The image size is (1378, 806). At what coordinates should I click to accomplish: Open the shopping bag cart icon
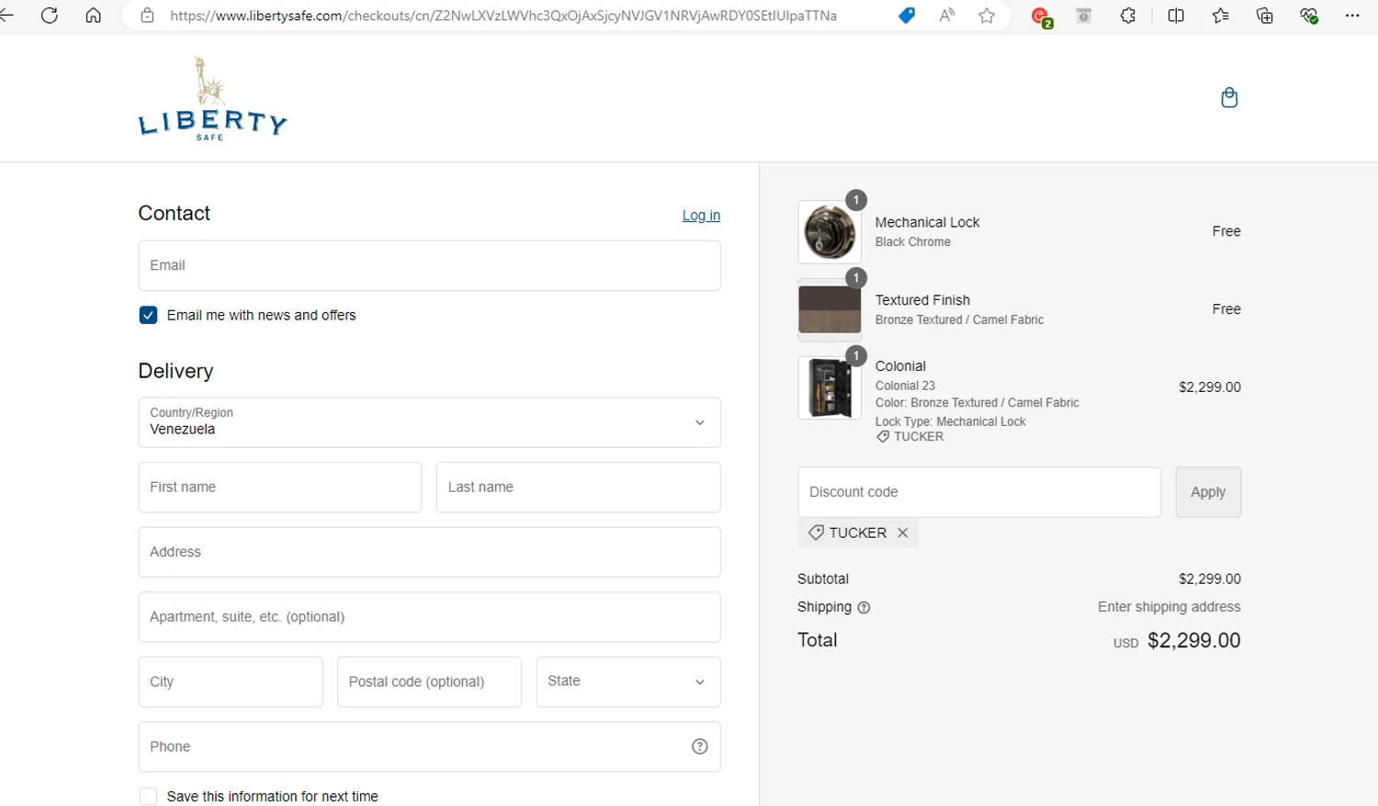1229,97
